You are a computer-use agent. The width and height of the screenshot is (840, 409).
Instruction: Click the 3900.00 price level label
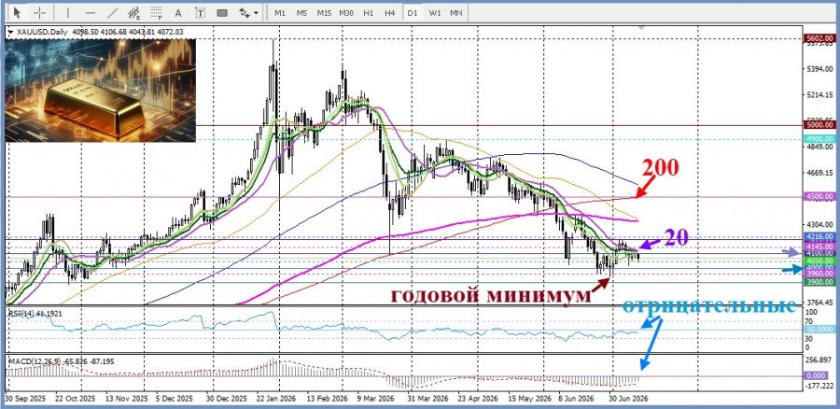819,282
